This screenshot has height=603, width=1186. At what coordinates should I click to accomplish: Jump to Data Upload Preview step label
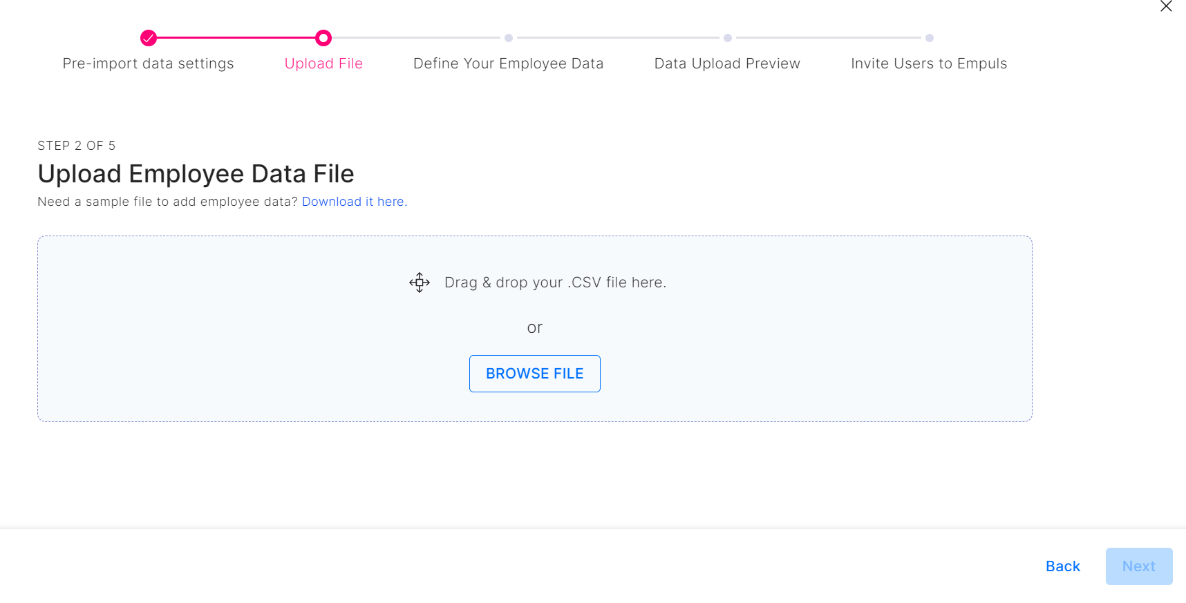tap(727, 64)
